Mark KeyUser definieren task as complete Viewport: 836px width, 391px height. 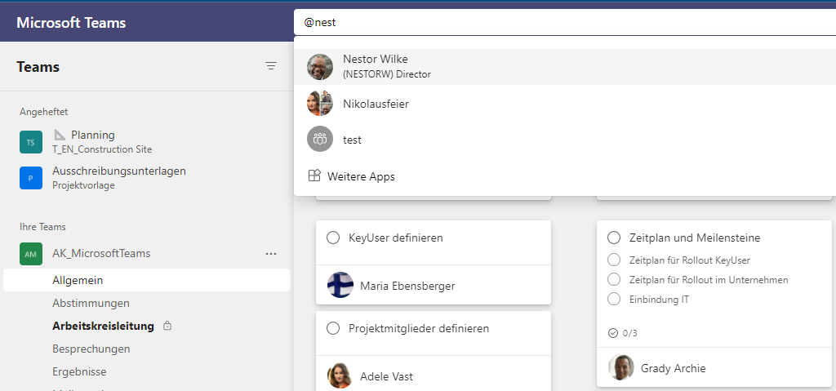click(333, 238)
